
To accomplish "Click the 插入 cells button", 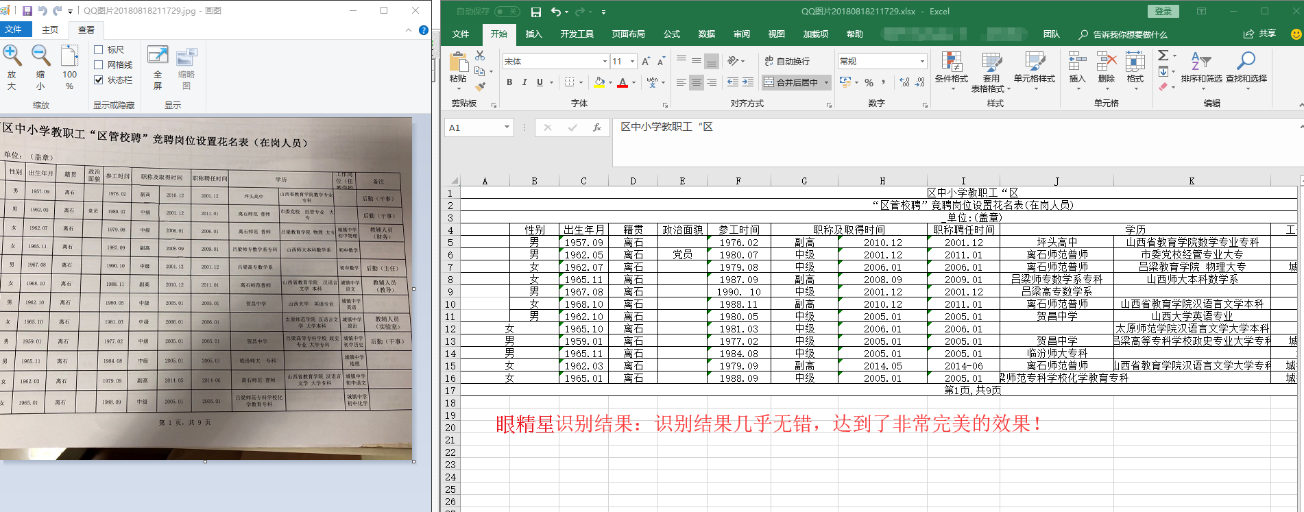I will pyautogui.click(x=1077, y=72).
